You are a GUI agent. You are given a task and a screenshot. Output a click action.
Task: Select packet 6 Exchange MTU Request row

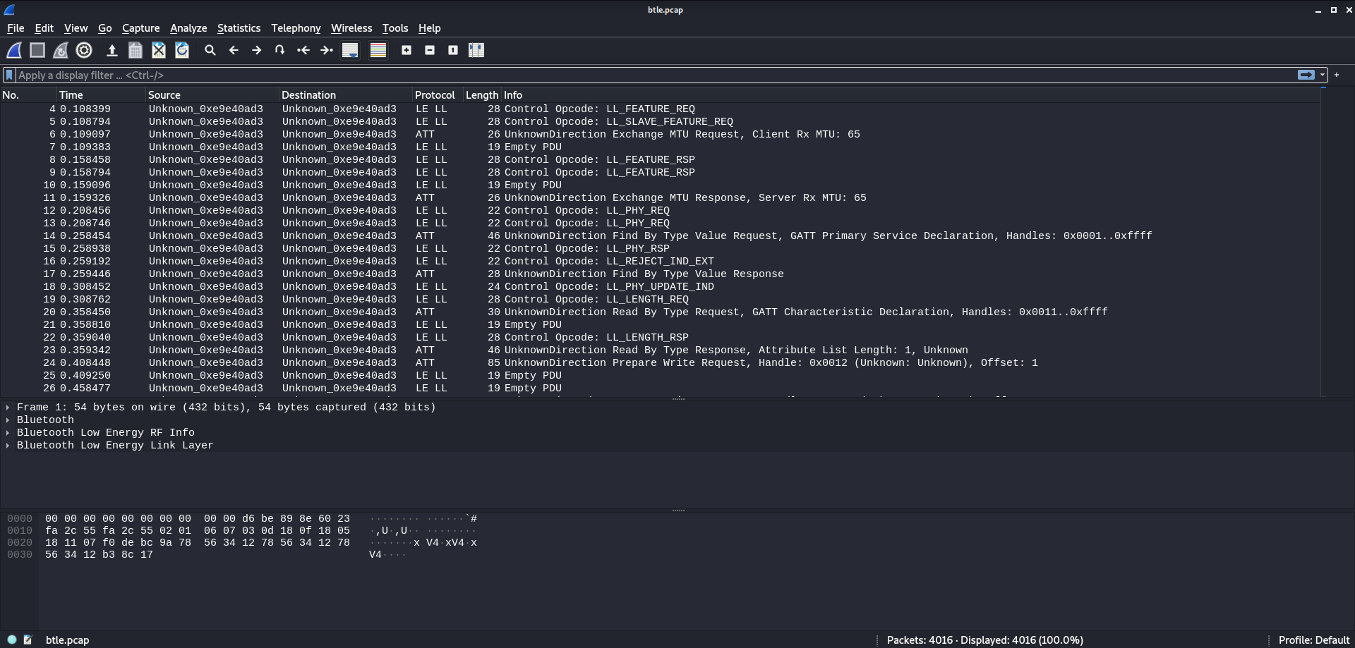pyautogui.click(x=660, y=135)
